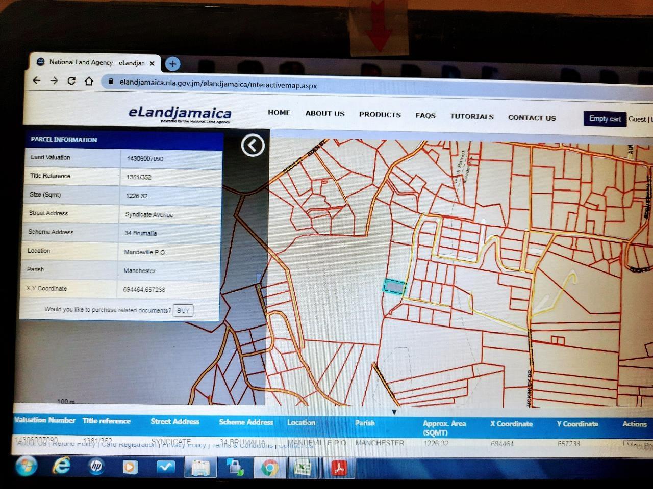Go to the browser Home page icon
The image size is (653, 489).
point(89,81)
